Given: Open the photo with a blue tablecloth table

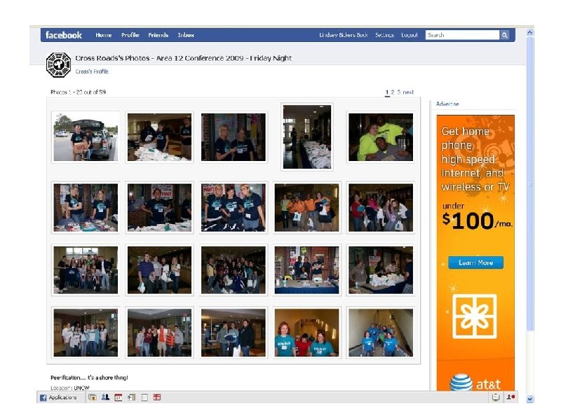Looking at the screenshot, I should click(306, 270).
